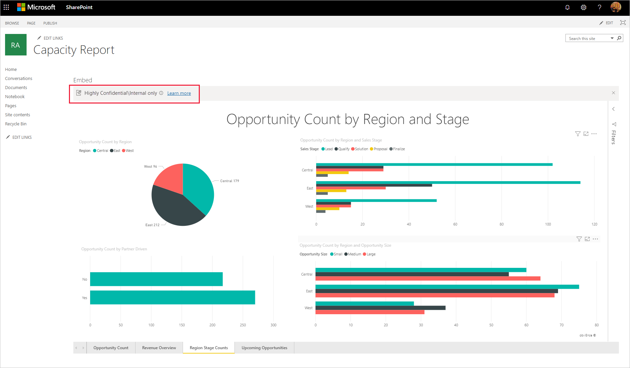
Task: Toggle the Lead legend item off
Action: click(x=327, y=149)
